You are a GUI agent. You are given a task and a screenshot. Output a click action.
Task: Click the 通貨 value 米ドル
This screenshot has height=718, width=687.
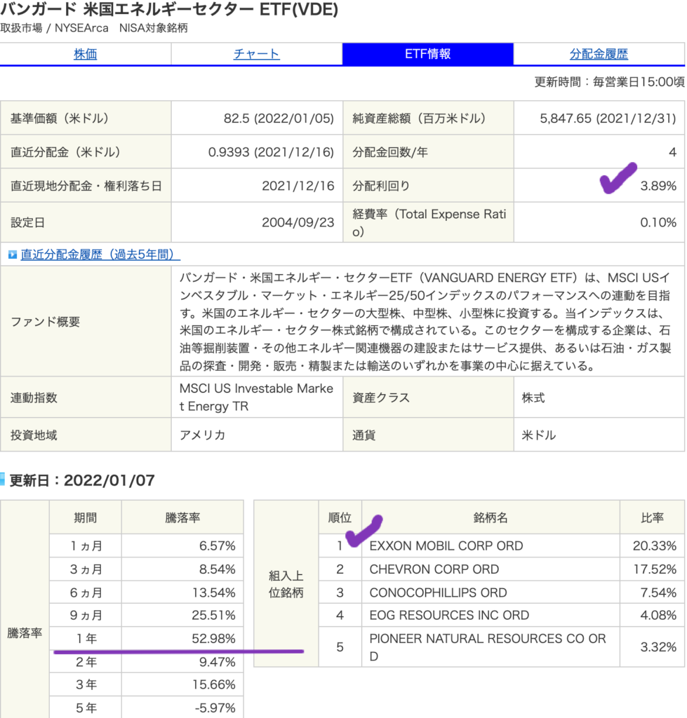click(539, 435)
